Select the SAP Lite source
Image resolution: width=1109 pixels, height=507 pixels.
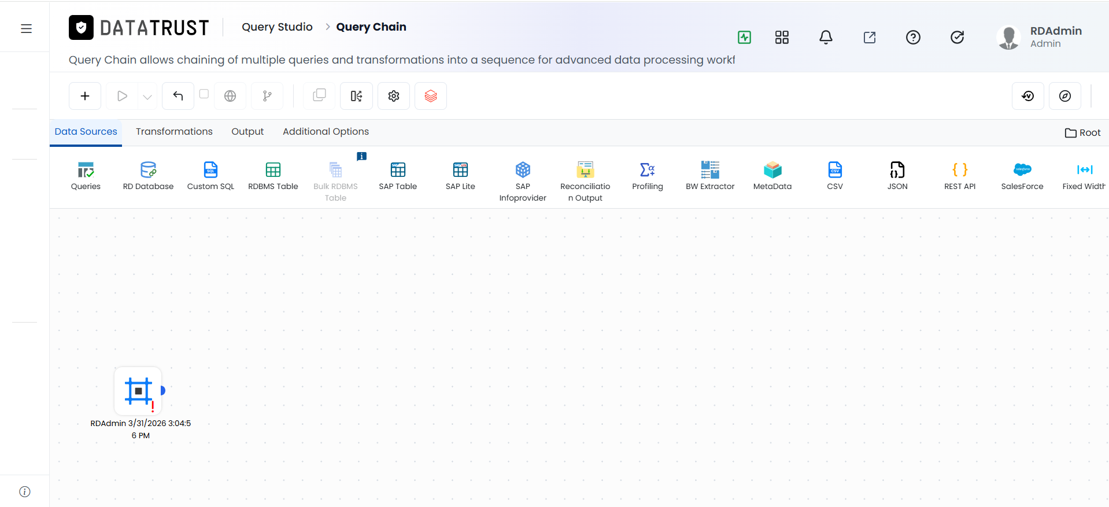(460, 176)
